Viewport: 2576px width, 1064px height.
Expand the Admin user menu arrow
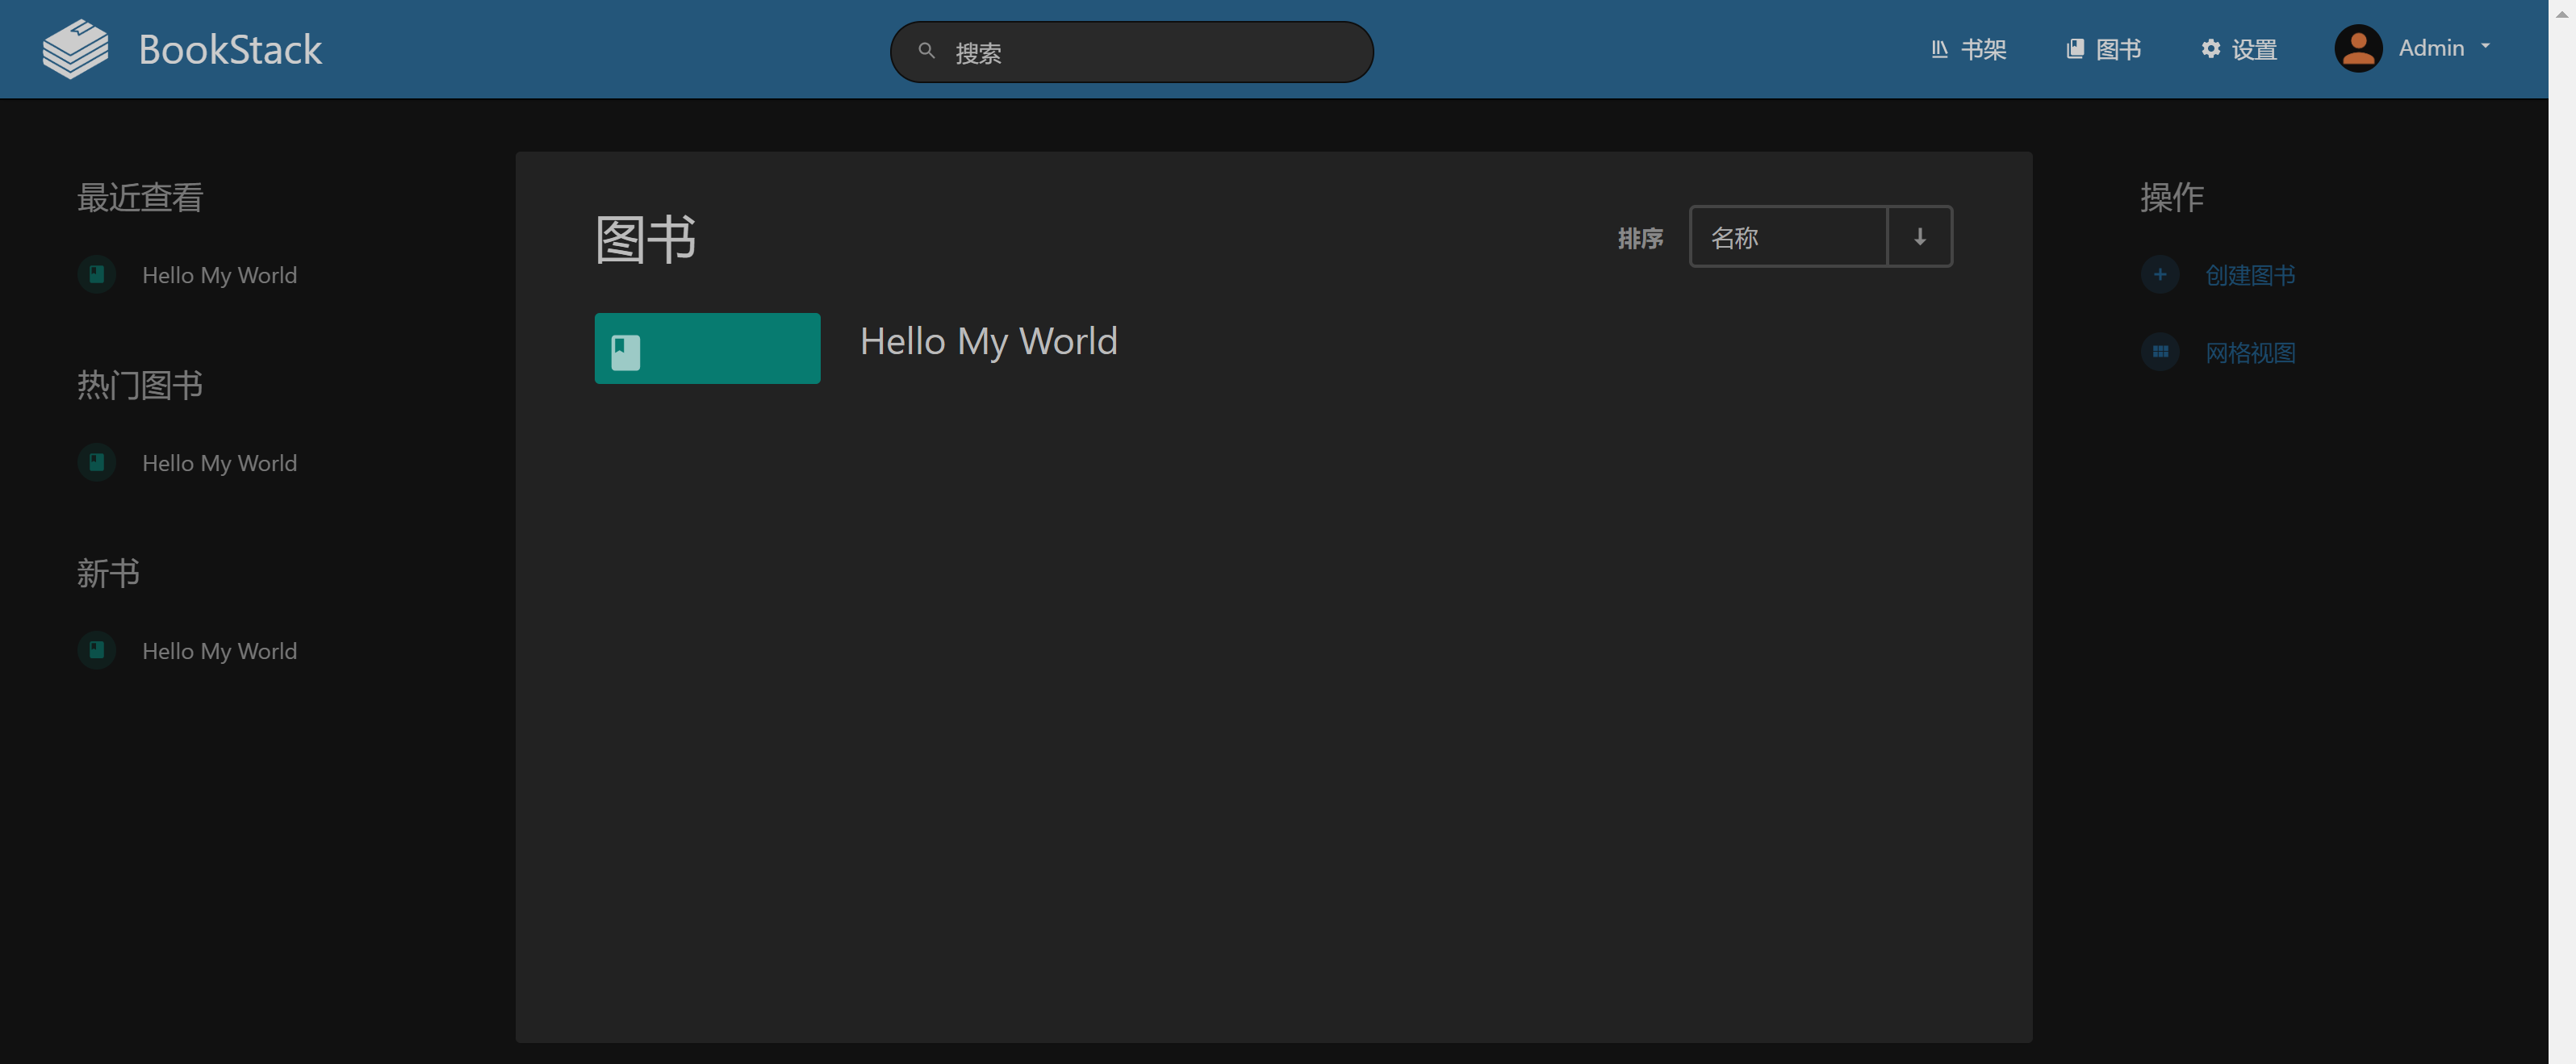(2485, 47)
